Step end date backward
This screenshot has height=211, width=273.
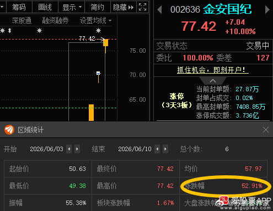(x=157, y=149)
